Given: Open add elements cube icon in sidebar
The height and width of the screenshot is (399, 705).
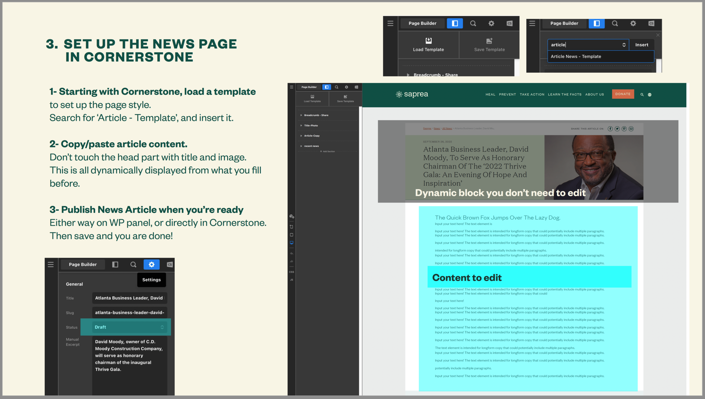Looking at the screenshot, I should pos(292,216).
